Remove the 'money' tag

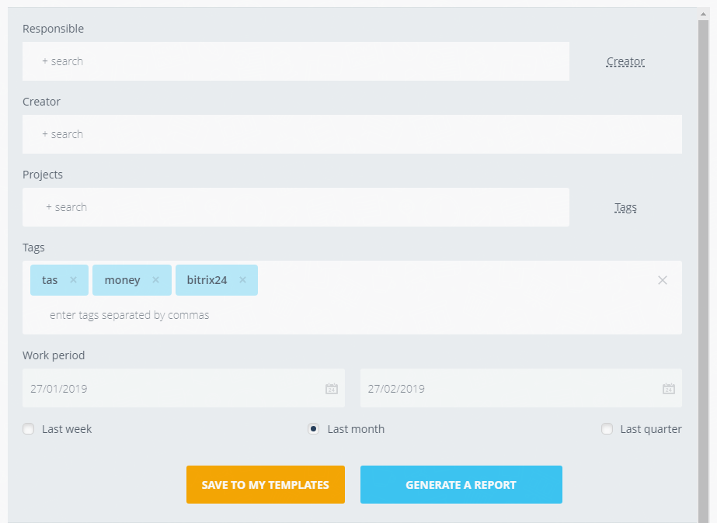point(155,279)
